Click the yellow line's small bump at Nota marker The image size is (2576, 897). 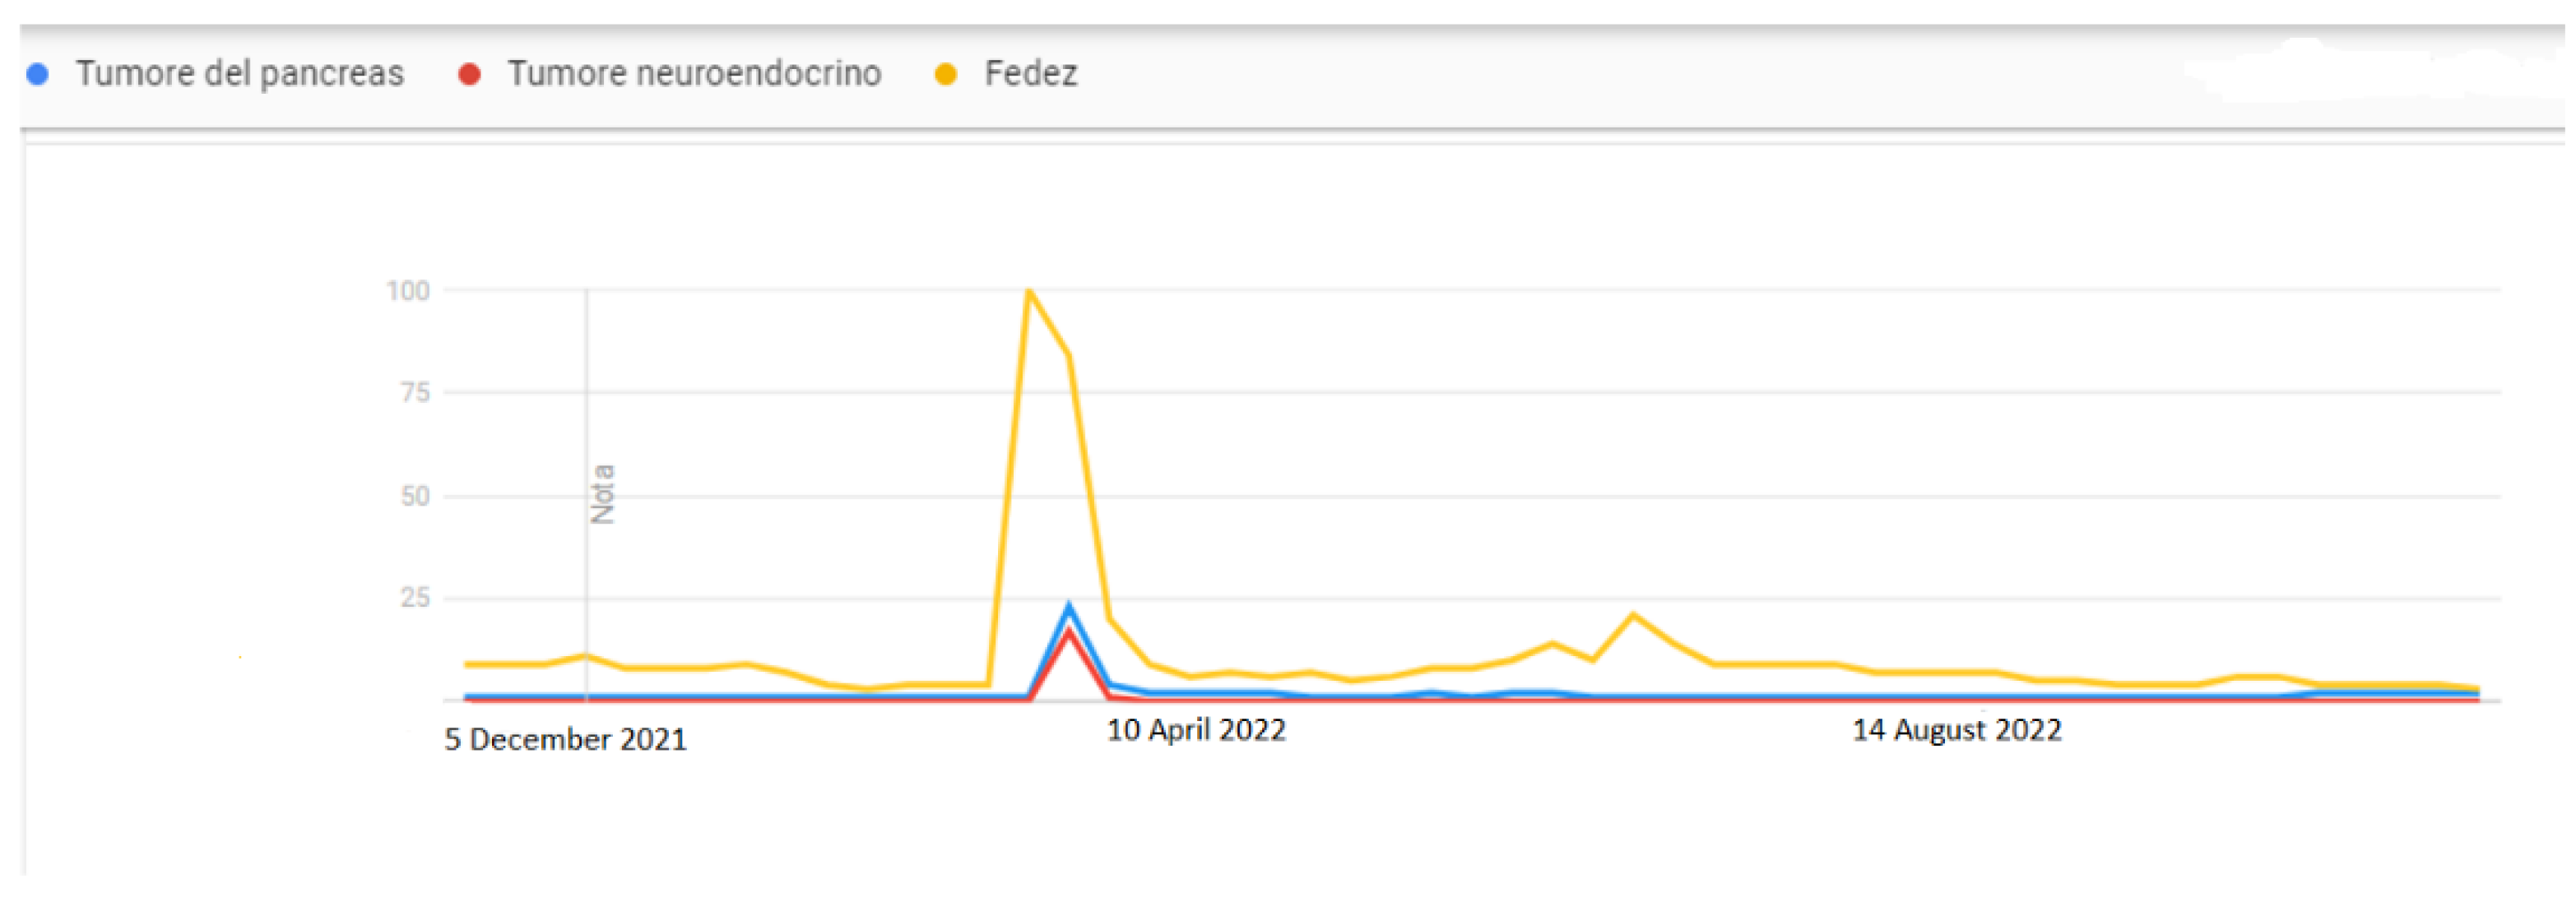587,656
